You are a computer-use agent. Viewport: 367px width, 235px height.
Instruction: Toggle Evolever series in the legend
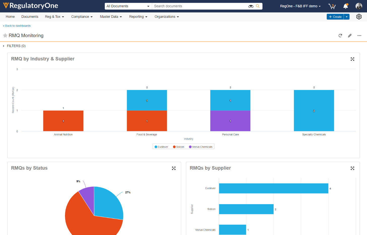(161, 147)
